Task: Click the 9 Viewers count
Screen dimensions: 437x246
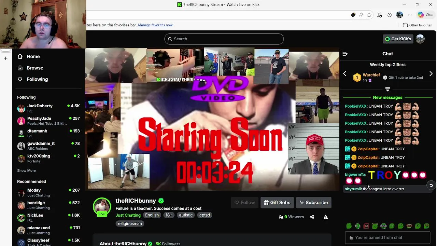Action: [291, 217]
